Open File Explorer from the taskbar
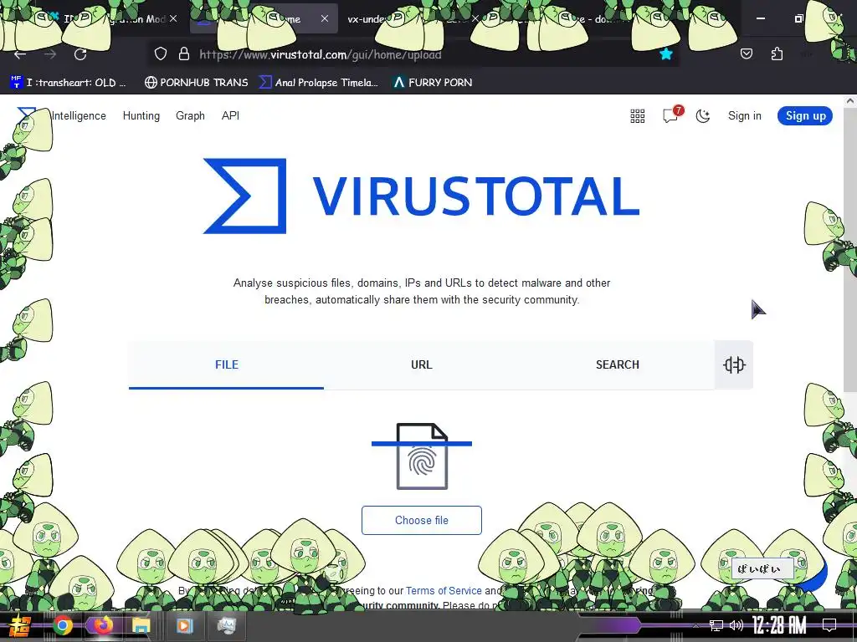Viewport: 857px width, 642px height. click(x=141, y=625)
